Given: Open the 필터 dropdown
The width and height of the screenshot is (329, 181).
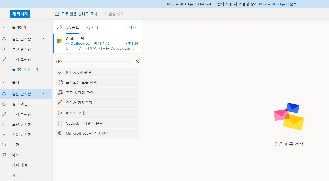Looking at the screenshot, I should coord(130,27).
